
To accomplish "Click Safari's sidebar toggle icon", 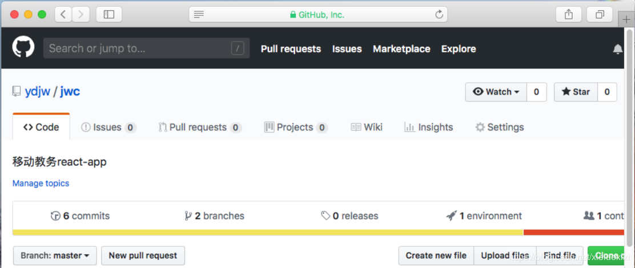I will point(108,14).
